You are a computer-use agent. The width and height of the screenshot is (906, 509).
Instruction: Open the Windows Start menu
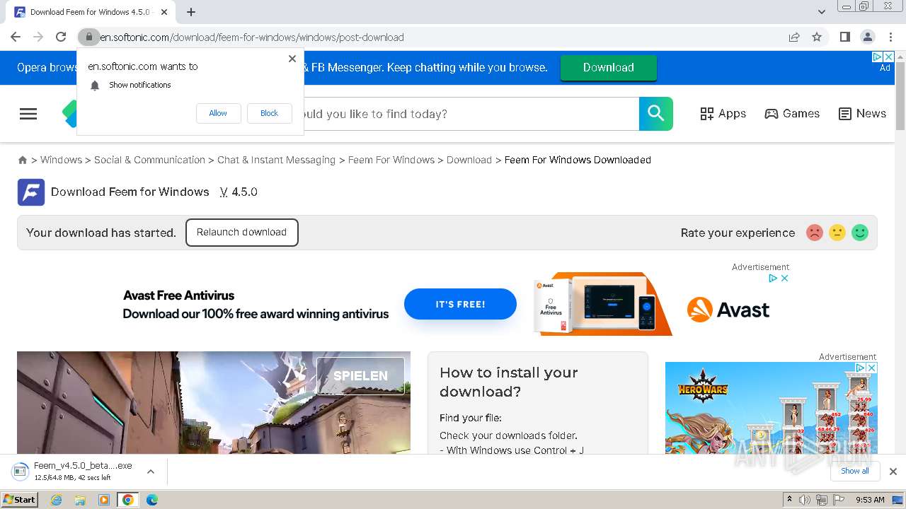20,500
